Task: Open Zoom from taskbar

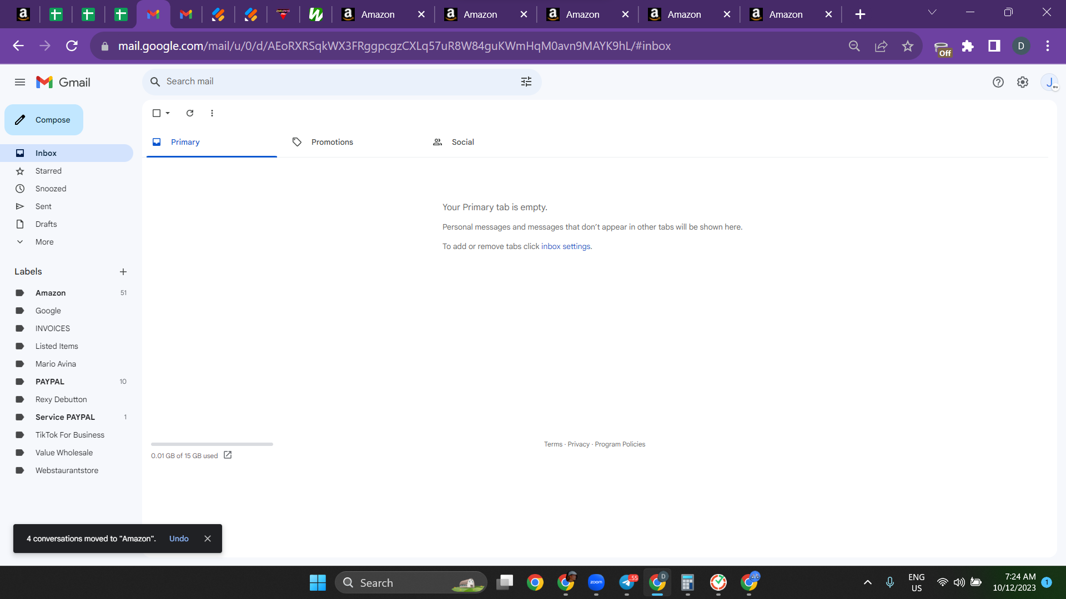Action: [596, 582]
